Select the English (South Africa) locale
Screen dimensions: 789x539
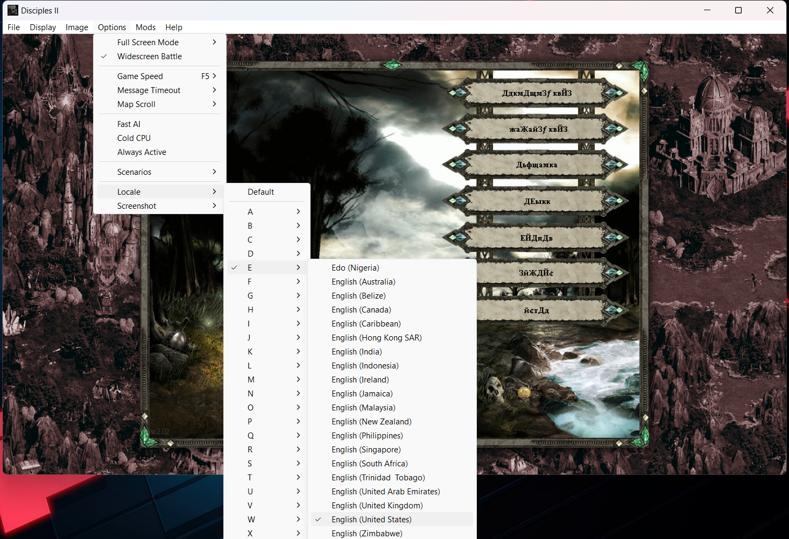[392, 464]
